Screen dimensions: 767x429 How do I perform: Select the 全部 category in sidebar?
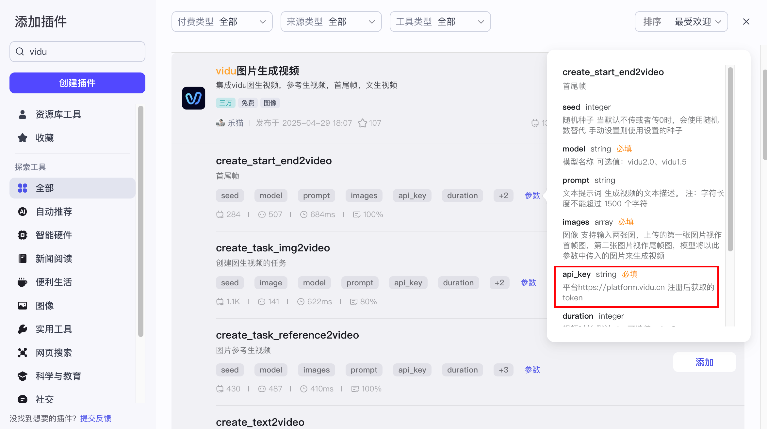tap(73, 188)
